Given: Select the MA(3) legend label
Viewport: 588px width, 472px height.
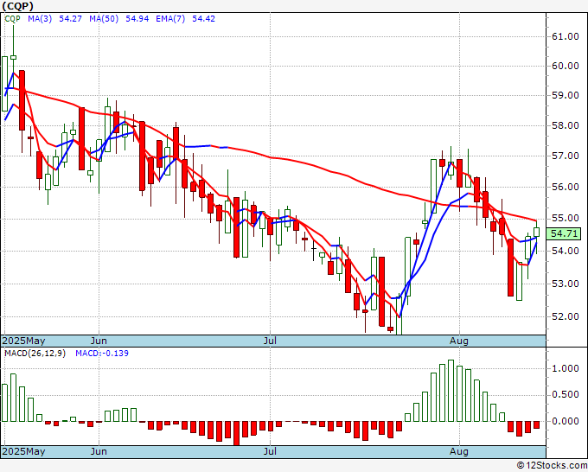Looking at the screenshot, I should tap(40, 19).
